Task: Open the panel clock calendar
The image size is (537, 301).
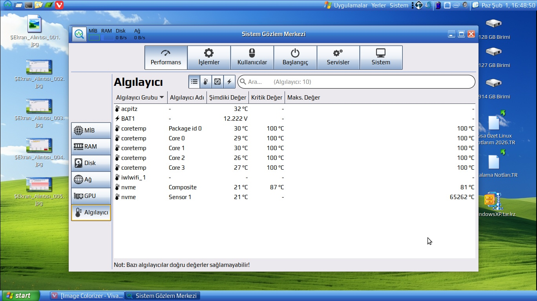Action: coord(508,5)
